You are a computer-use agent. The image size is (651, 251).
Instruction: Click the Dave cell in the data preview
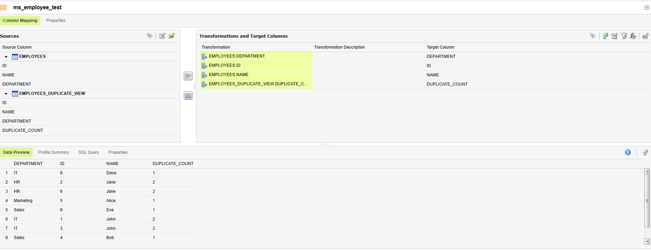(x=111, y=173)
